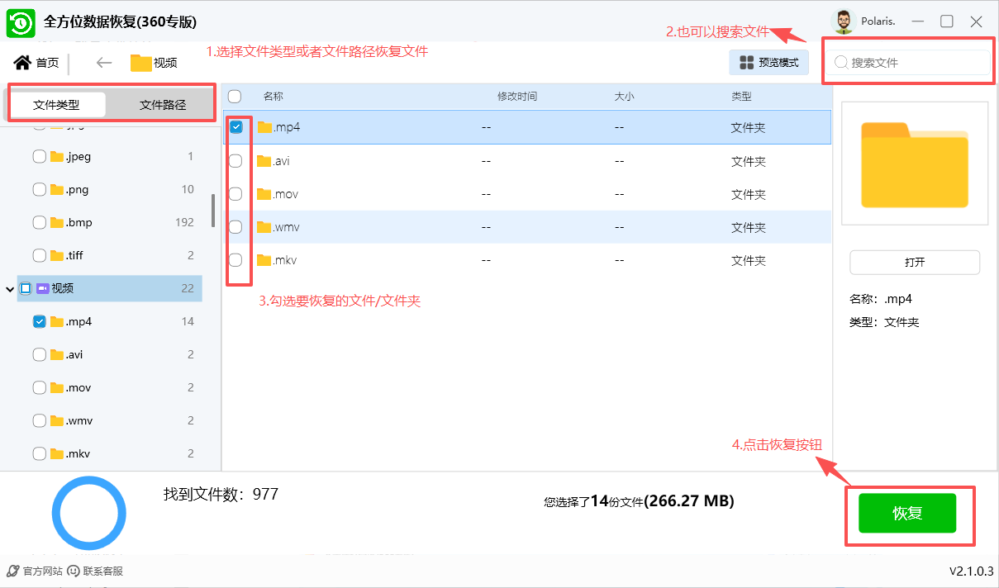Click the Polaris user avatar
The image size is (999, 588).
(843, 21)
